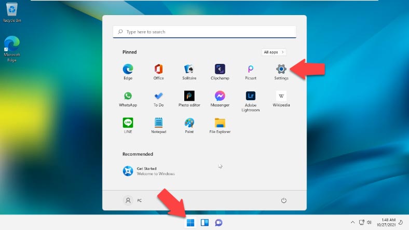409x230 pixels.
Task: Click the Type here to search box
Action: (x=204, y=32)
